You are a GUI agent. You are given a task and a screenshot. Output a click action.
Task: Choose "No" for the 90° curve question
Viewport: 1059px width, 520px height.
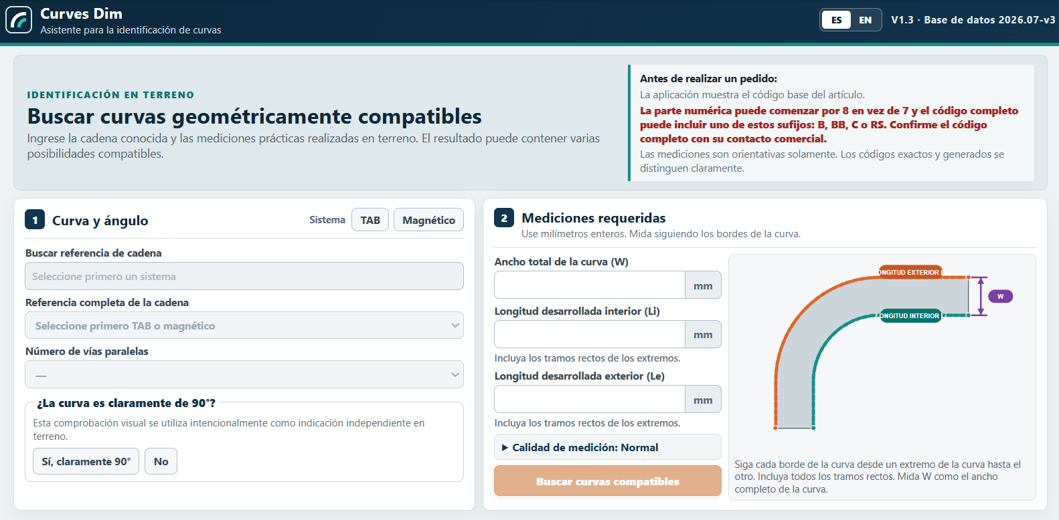pos(161,461)
